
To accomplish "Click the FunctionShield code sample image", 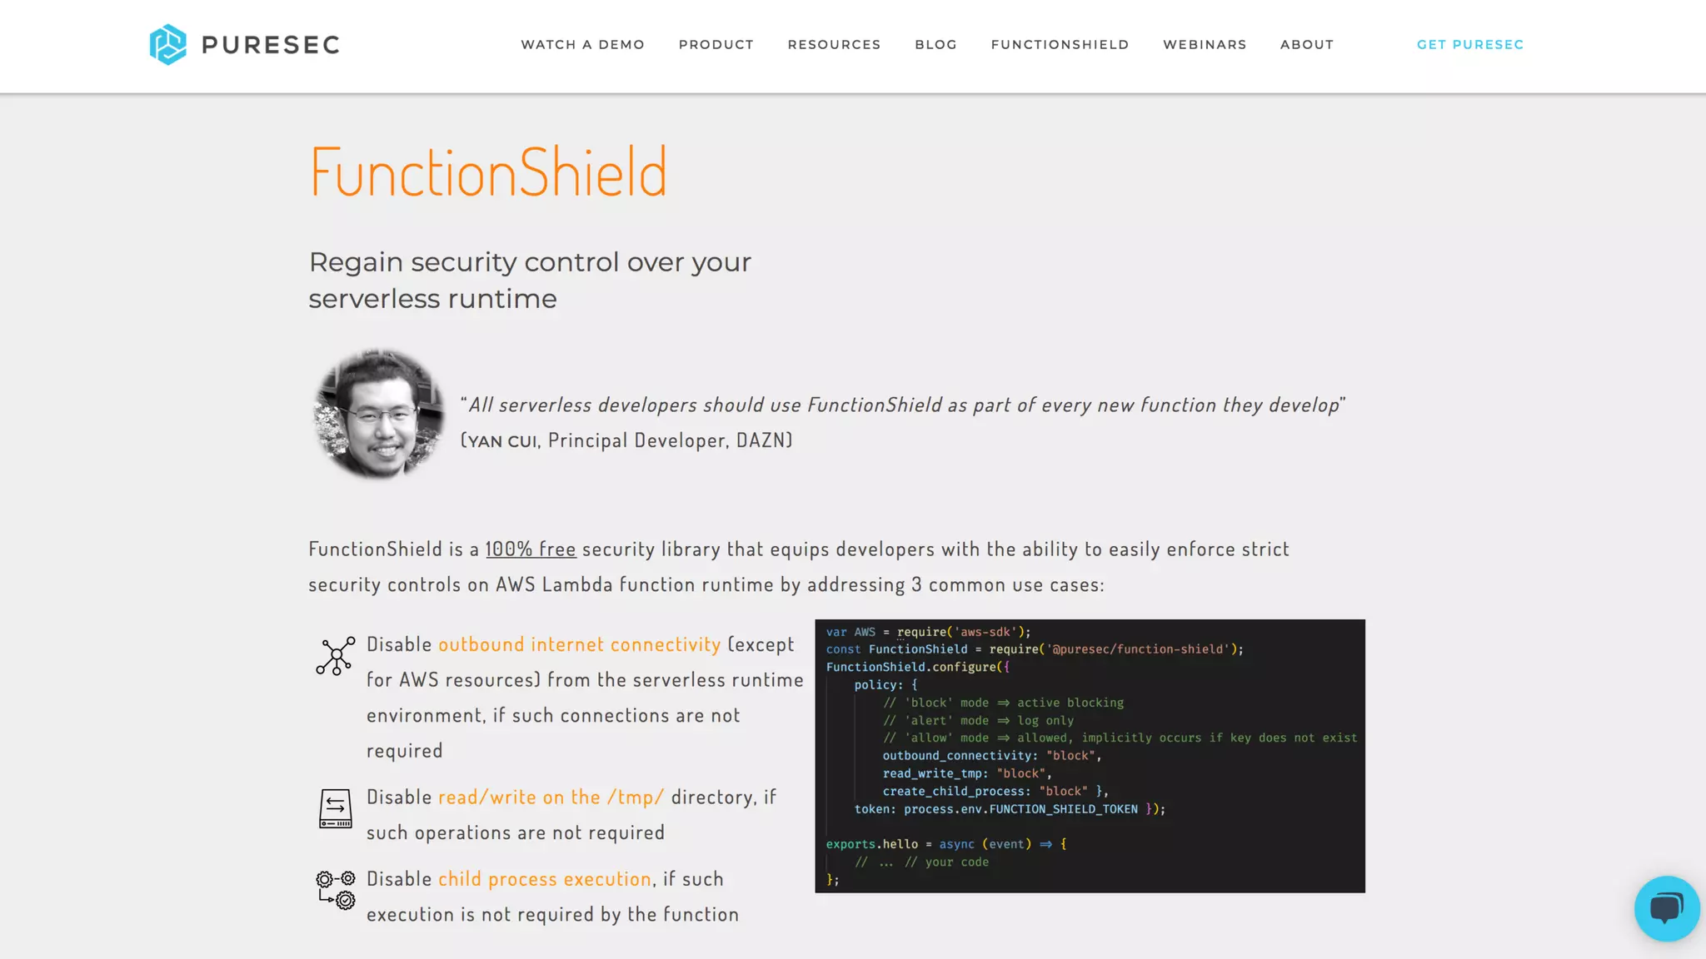I will click(x=1090, y=756).
